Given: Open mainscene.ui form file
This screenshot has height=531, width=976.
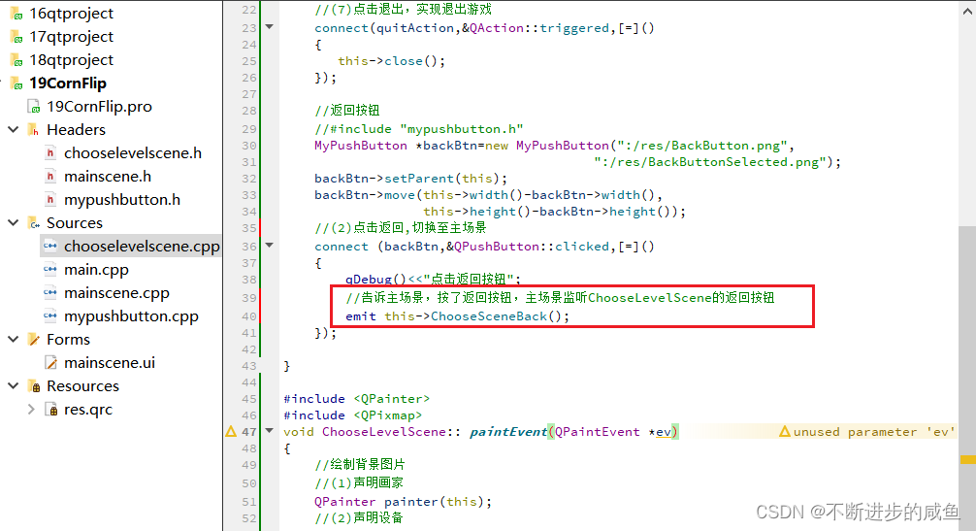Looking at the screenshot, I should pyautogui.click(x=109, y=363).
